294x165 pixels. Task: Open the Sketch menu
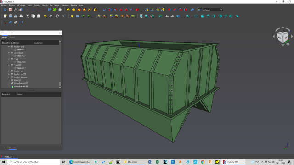click(45, 5)
